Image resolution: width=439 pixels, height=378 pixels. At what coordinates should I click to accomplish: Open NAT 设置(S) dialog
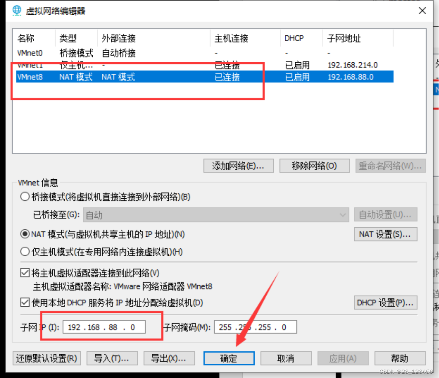(385, 234)
